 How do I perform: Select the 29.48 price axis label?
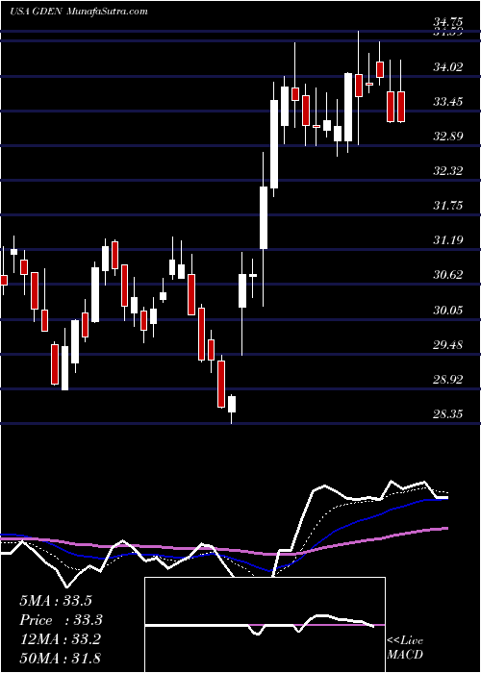point(447,344)
